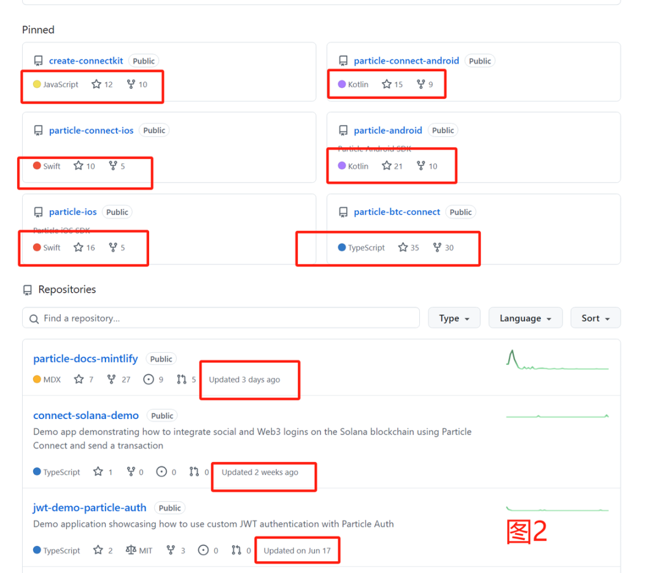Click star icon on particle-android card
The height and width of the screenshot is (573, 663).
387,166
